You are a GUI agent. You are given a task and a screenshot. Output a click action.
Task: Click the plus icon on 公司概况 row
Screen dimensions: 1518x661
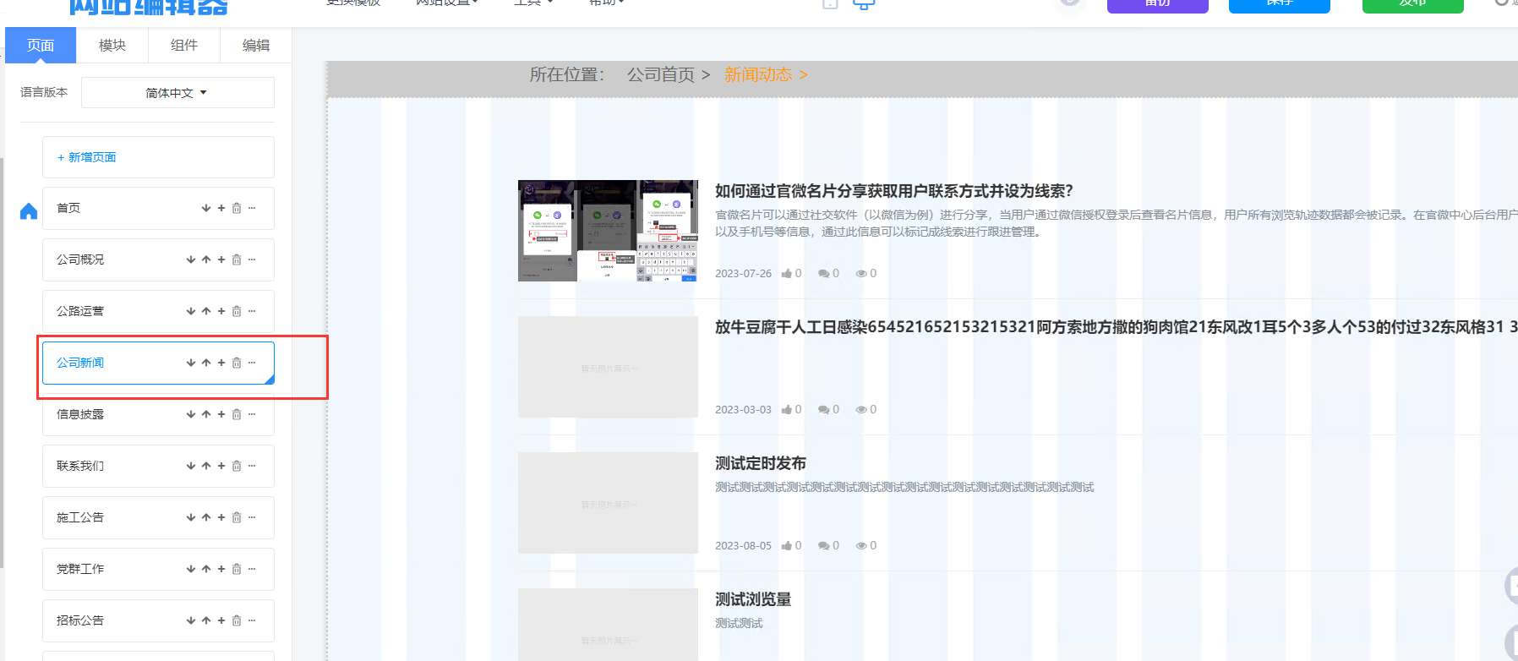pos(221,259)
